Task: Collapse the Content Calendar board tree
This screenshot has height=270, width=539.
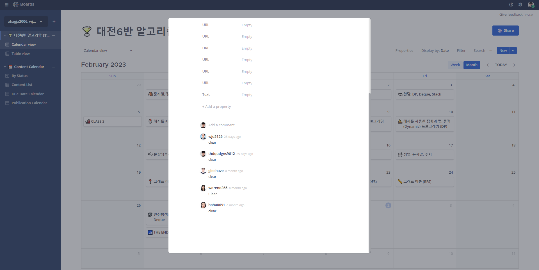Action: (x=5, y=67)
